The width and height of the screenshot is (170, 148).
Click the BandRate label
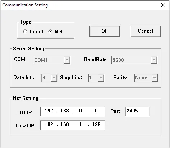tap(95, 59)
